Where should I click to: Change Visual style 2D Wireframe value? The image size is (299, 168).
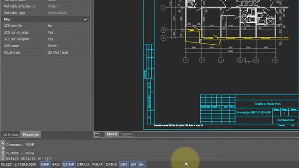[x=68, y=52]
